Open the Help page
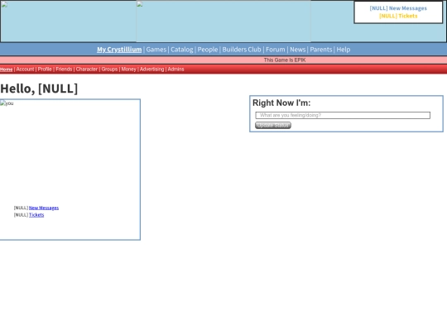Viewport: 447px width, 335px height. pyautogui.click(x=344, y=50)
